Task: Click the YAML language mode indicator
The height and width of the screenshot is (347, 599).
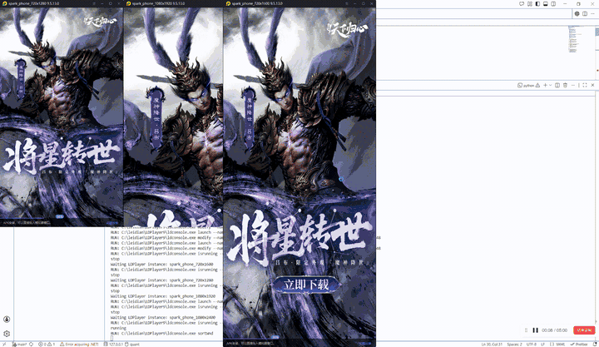Action: [557, 345]
